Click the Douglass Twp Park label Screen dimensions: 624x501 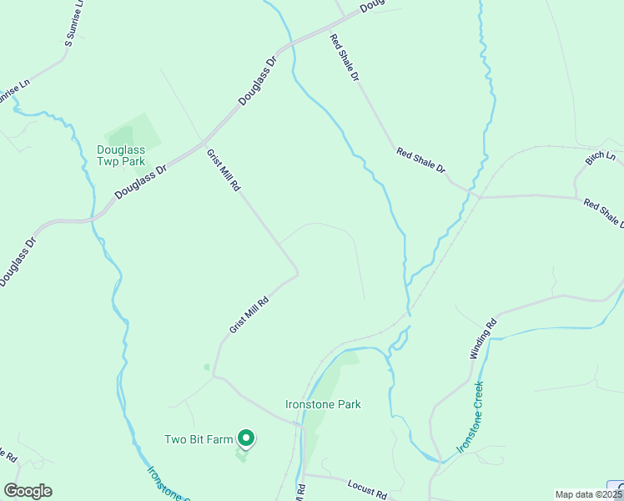click(121, 155)
